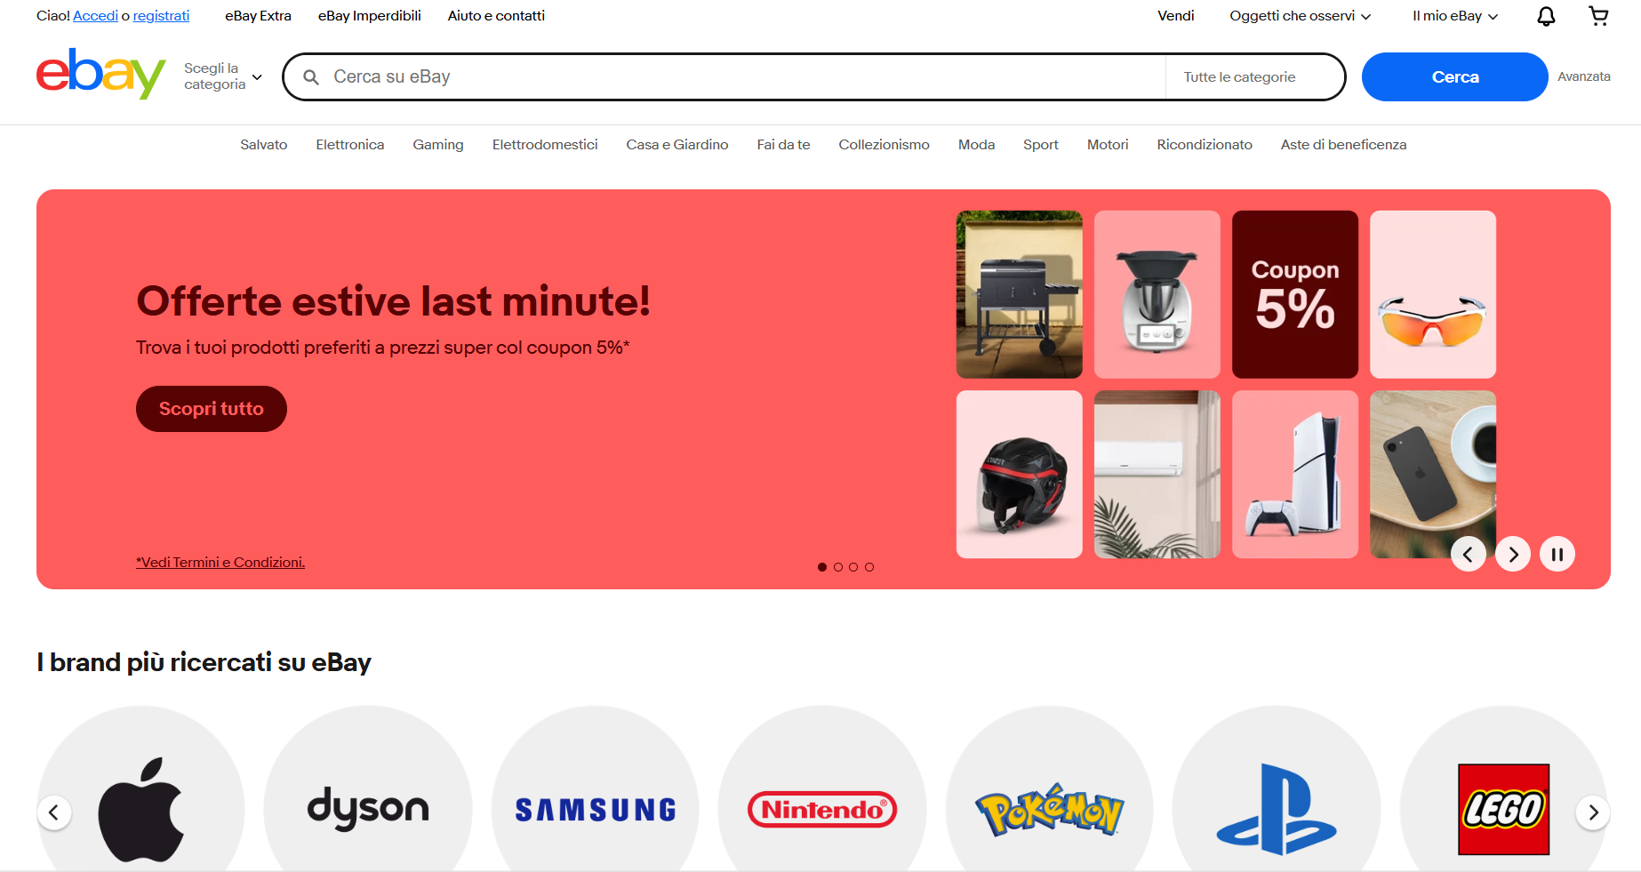Focus the Cerca su eBay field
Screen dimensions: 1641x872
pos(724,77)
